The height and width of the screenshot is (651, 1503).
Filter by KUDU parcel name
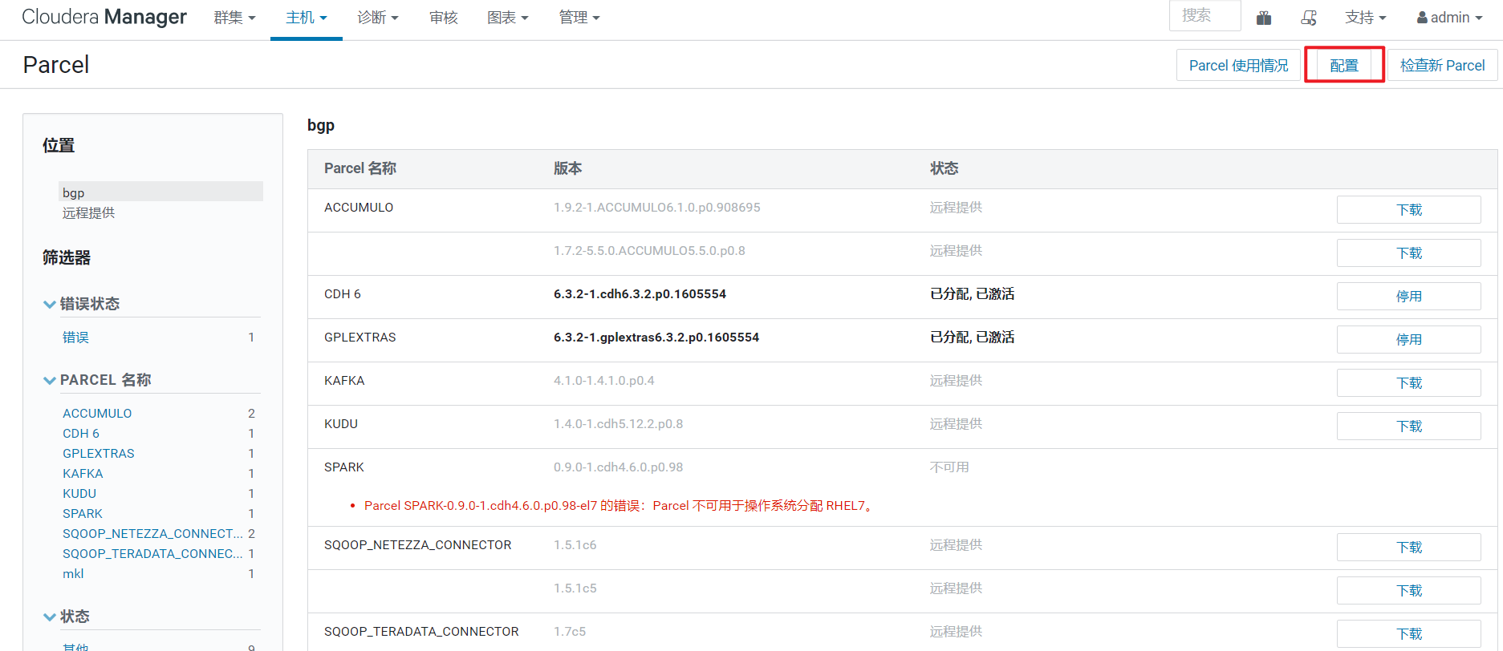tap(79, 493)
